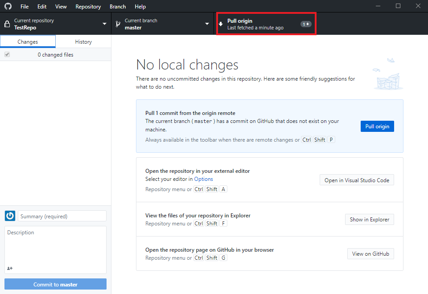Open the Repository menu

tap(88, 7)
